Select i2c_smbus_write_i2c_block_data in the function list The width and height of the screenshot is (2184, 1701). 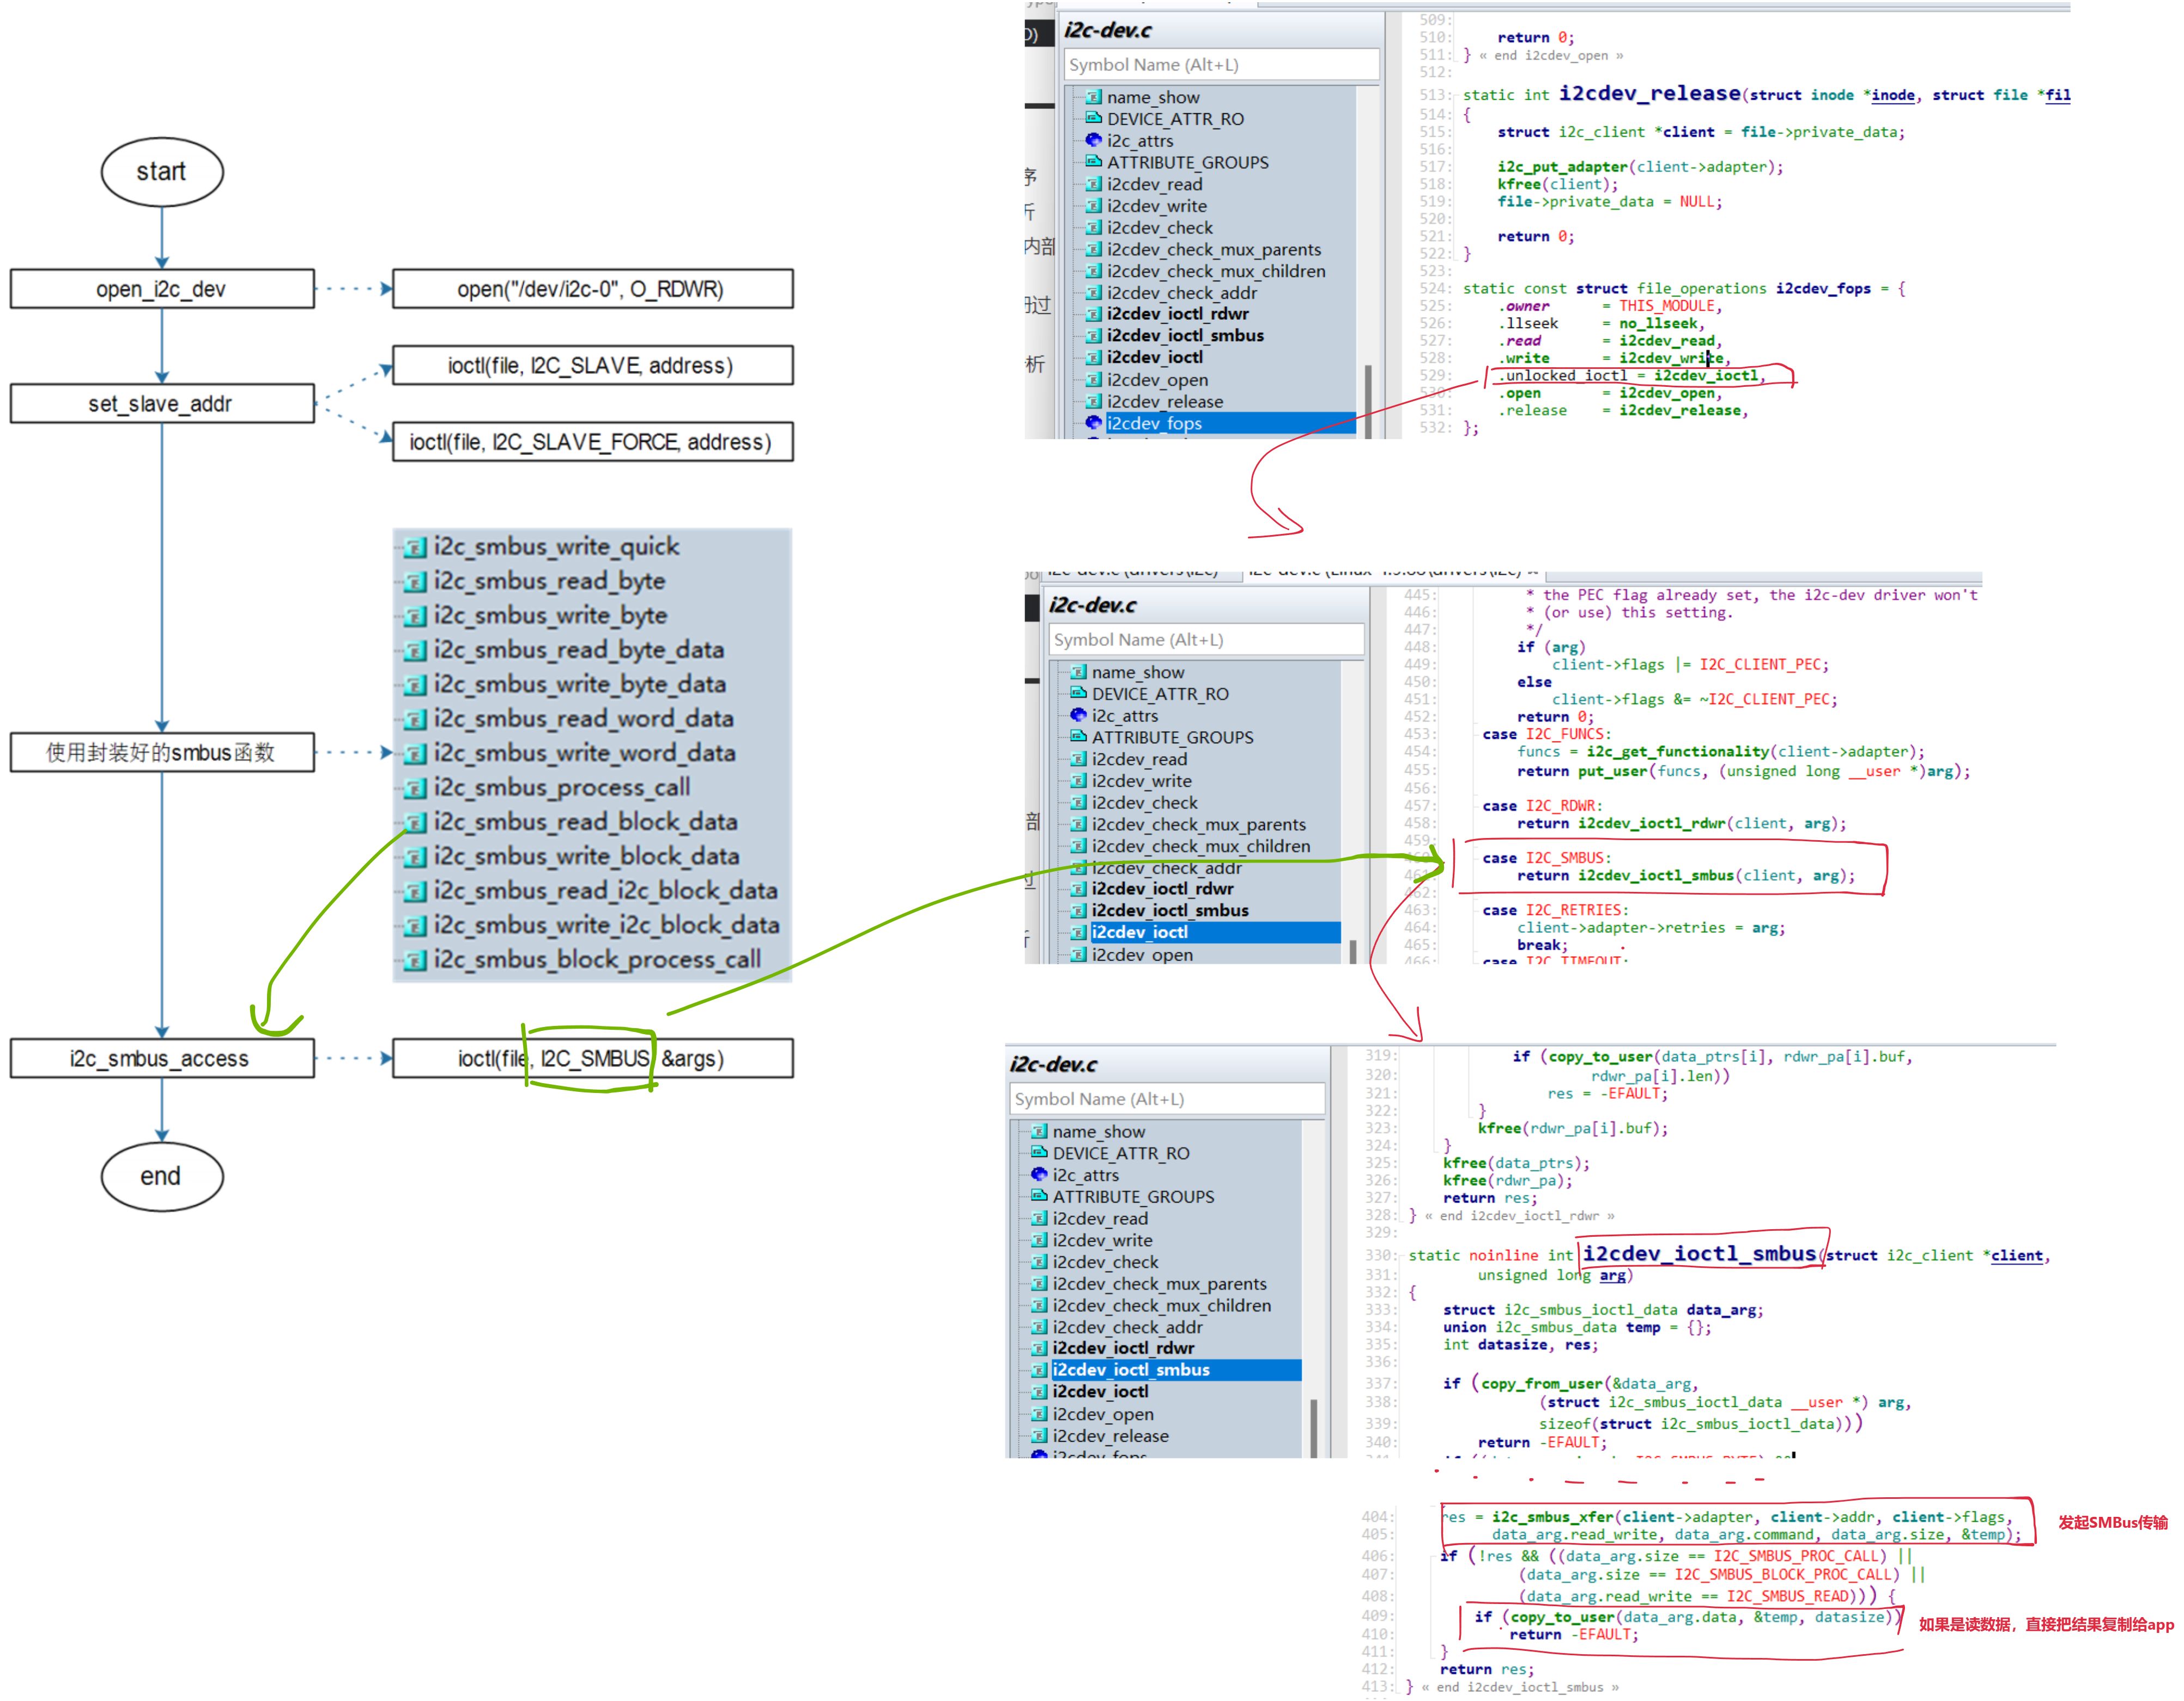pyautogui.click(x=606, y=925)
